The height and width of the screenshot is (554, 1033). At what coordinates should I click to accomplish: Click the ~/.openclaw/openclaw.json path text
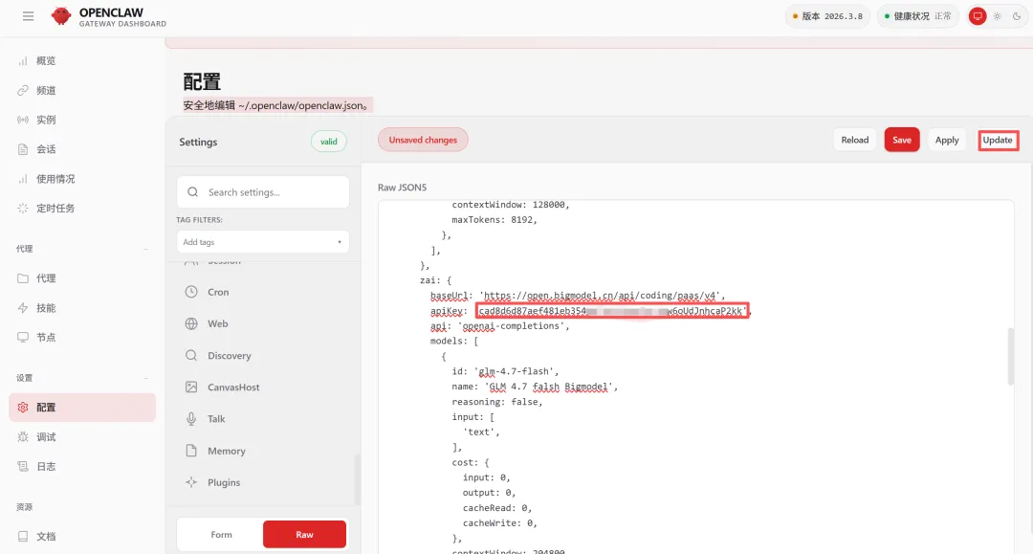pyautogui.click(x=300, y=105)
